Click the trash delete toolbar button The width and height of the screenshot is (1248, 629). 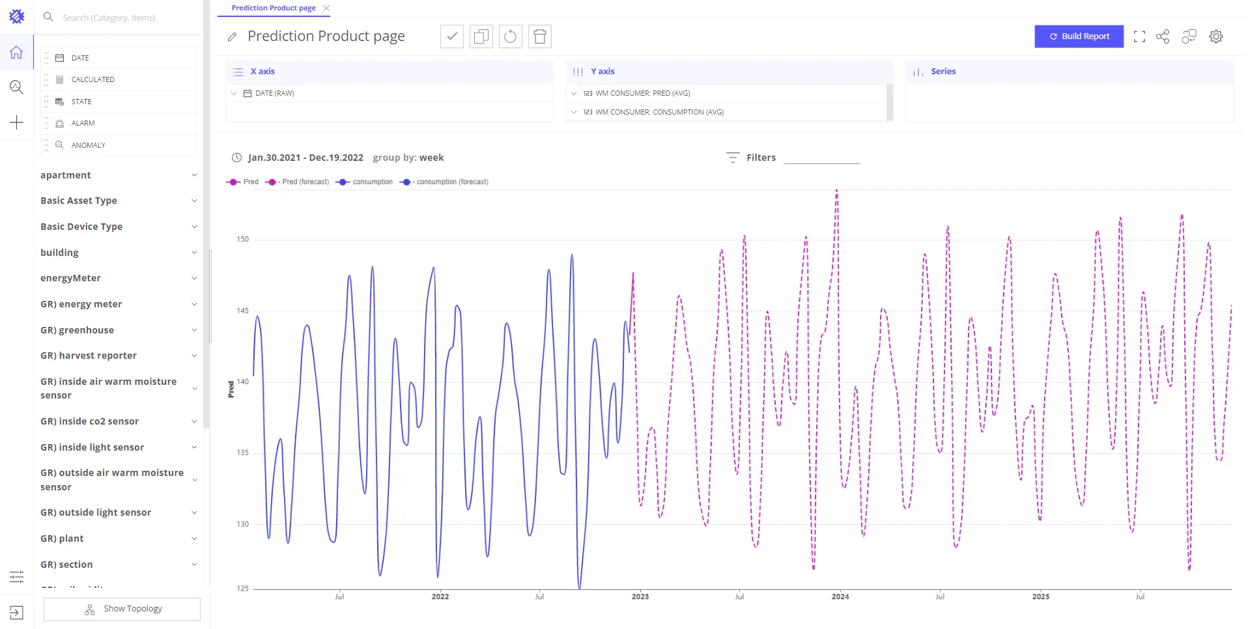point(540,36)
